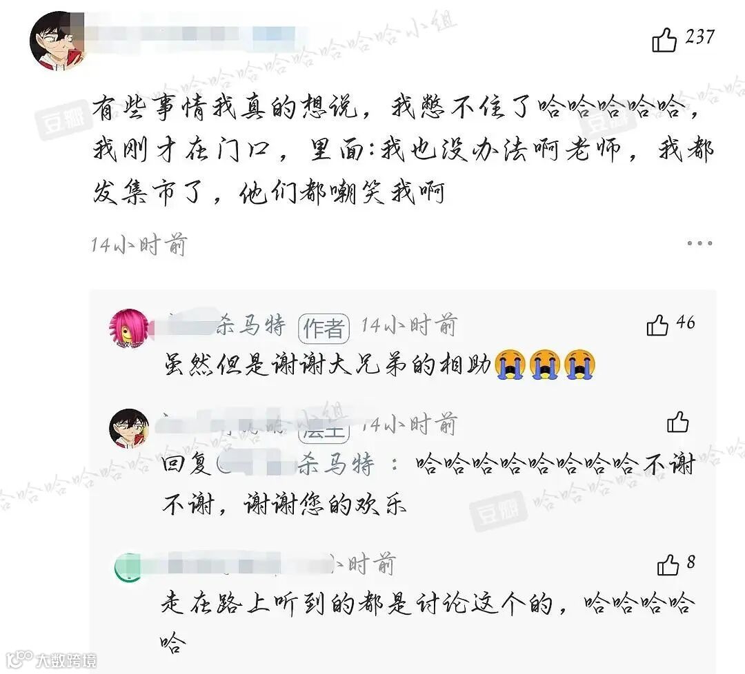Like the reply with 8 likes
The width and height of the screenshot is (745, 674).
tap(668, 564)
